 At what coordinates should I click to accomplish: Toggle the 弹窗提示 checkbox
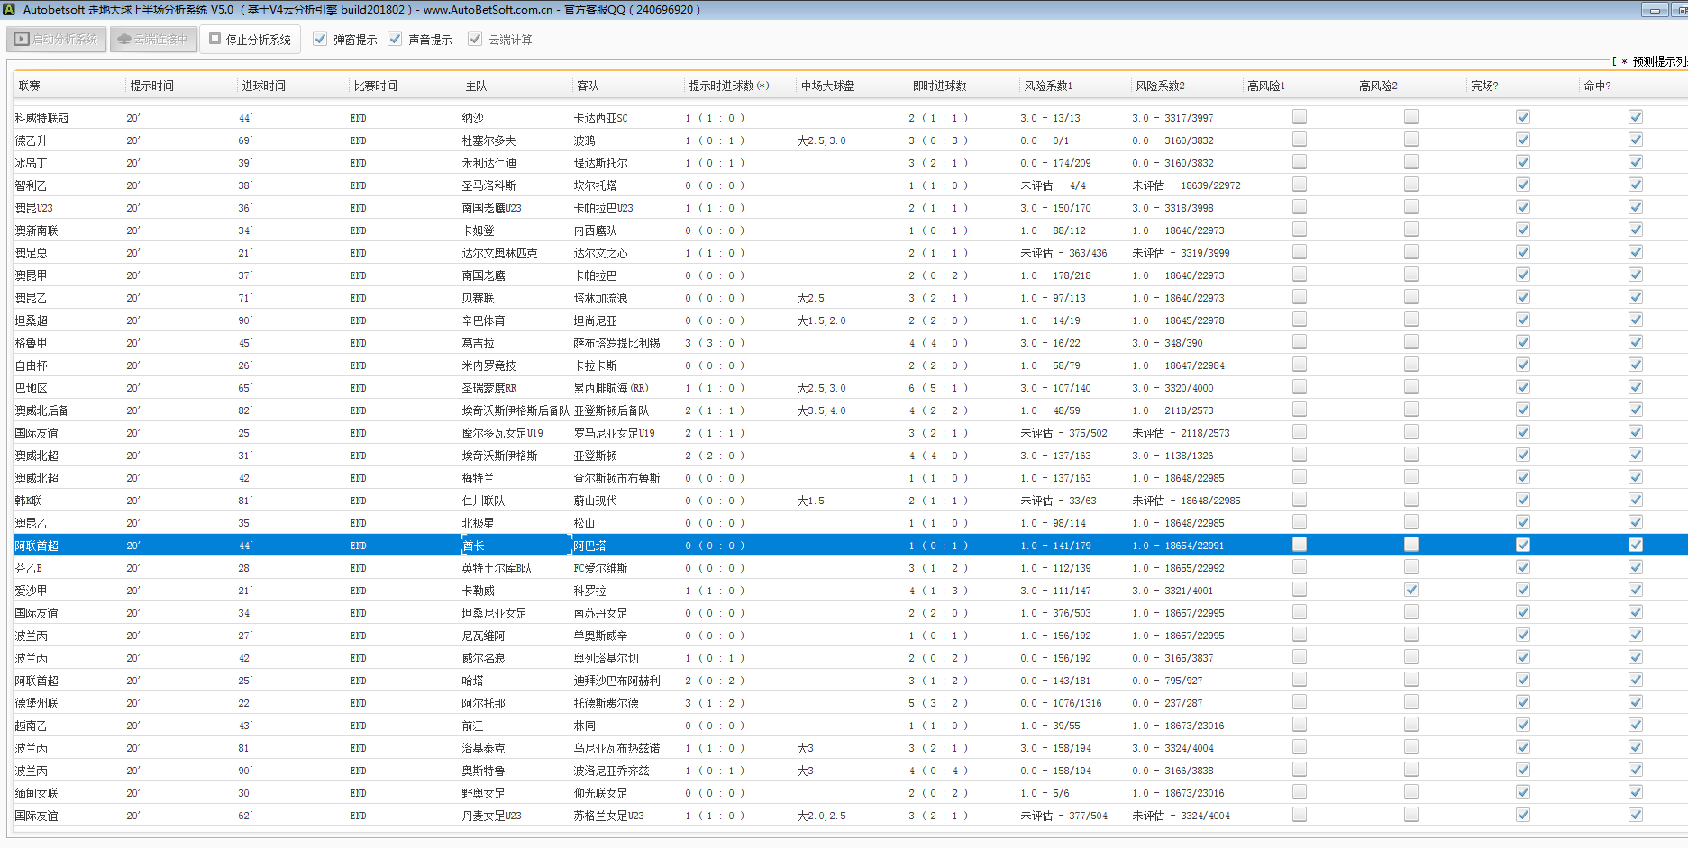pyautogui.click(x=320, y=40)
